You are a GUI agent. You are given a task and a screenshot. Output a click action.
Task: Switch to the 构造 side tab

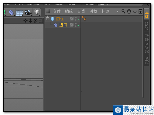tap(146, 61)
